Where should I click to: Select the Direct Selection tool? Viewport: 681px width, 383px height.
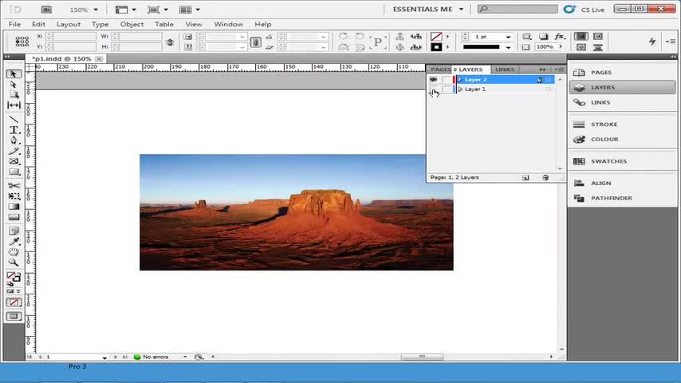tap(14, 84)
